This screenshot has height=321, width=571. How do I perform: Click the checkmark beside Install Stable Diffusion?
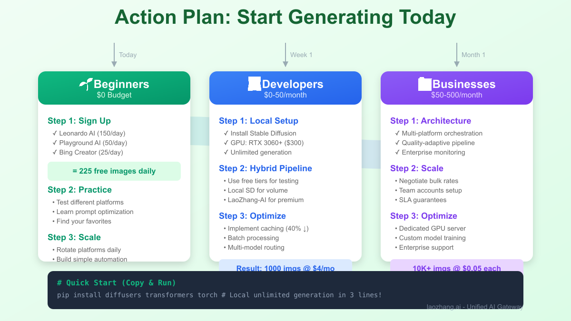tap(226, 134)
